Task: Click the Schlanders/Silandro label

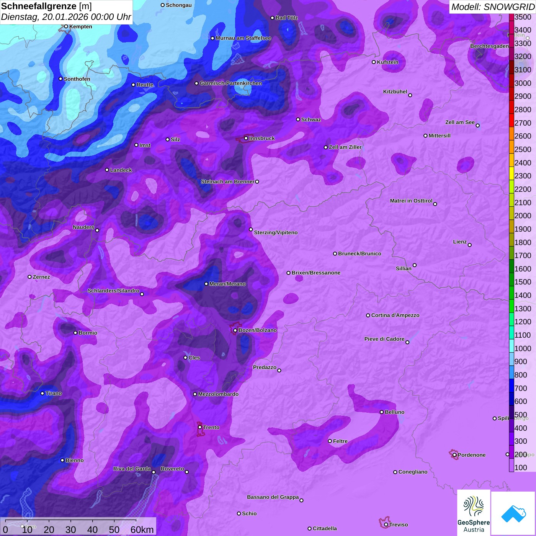Action: coord(113,291)
